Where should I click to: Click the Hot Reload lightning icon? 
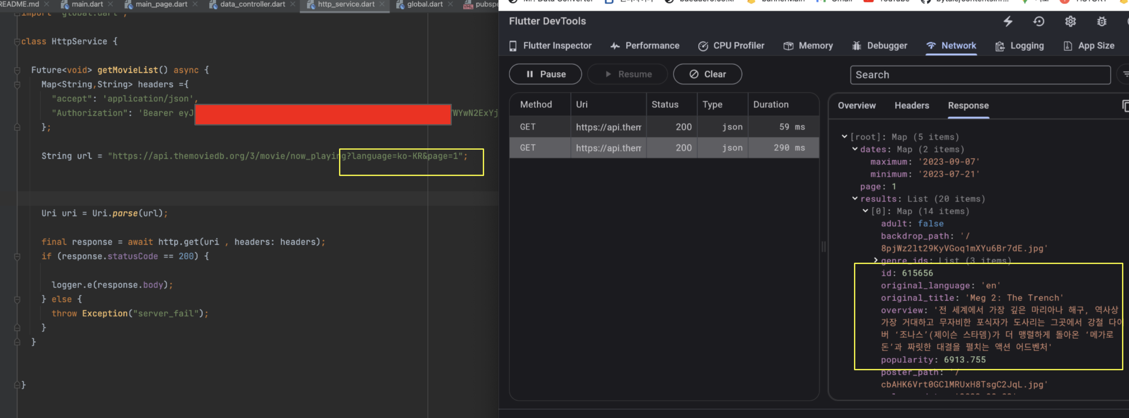(1008, 21)
